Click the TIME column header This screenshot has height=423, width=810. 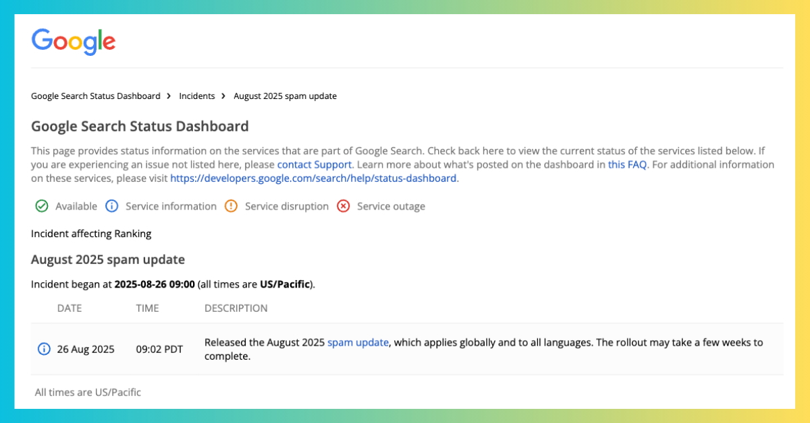[147, 308]
